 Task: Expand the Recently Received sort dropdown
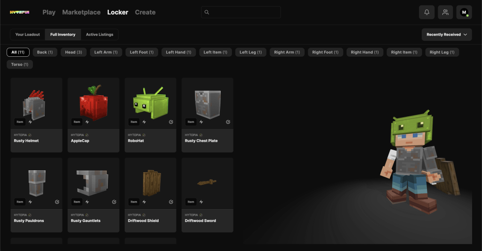coord(447,35)
